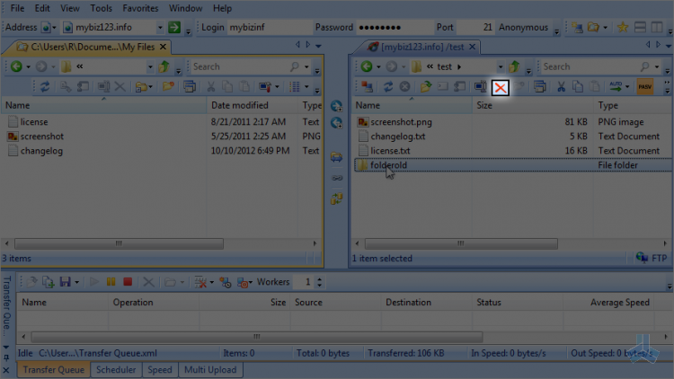
Task: Refresh the local My Files pane
Action: (x=45, y=87)
